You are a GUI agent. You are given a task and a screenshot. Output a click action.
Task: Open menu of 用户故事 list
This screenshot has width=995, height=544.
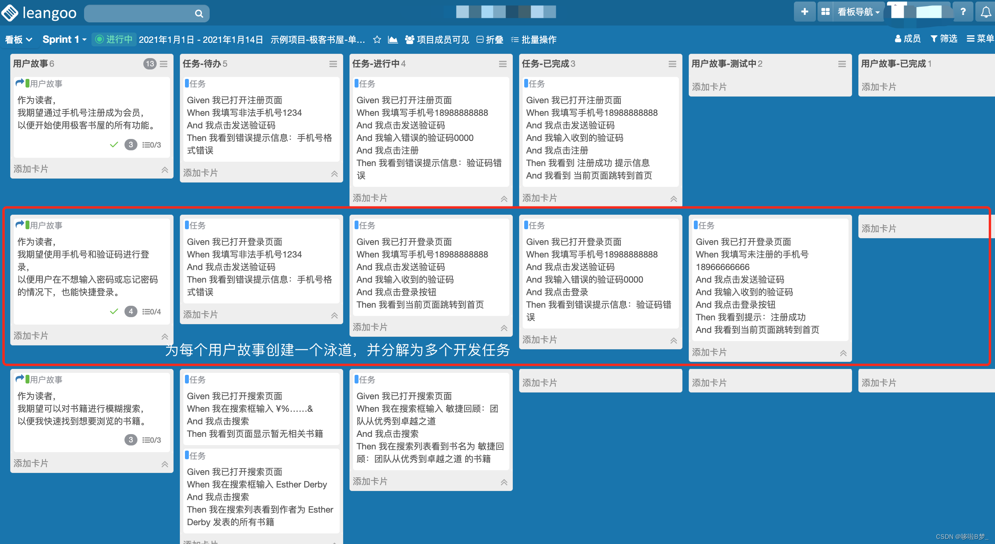164,64
